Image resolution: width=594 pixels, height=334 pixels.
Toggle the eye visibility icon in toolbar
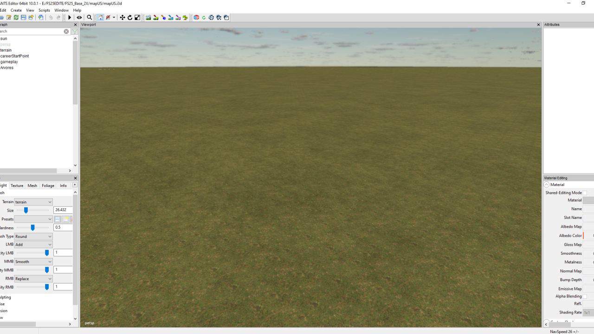[79, 18]
